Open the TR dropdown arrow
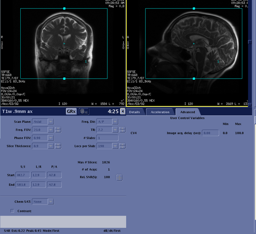Image resolution: width=256 pixels, height=234 pixels. point(115,130)
